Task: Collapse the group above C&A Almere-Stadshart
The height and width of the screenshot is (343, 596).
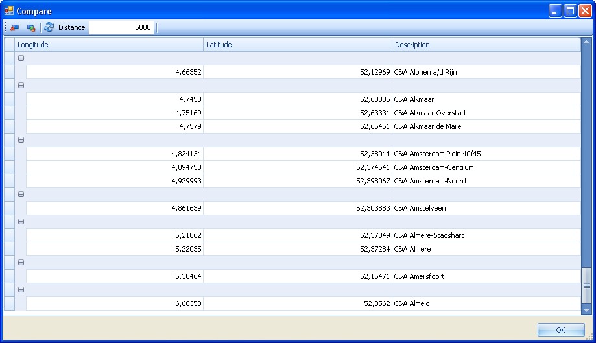Action: (21, 222)
